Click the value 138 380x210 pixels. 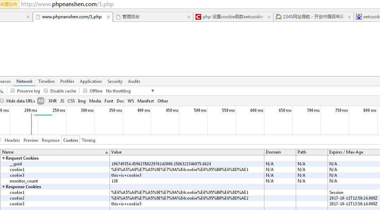(x=115, y=181)
